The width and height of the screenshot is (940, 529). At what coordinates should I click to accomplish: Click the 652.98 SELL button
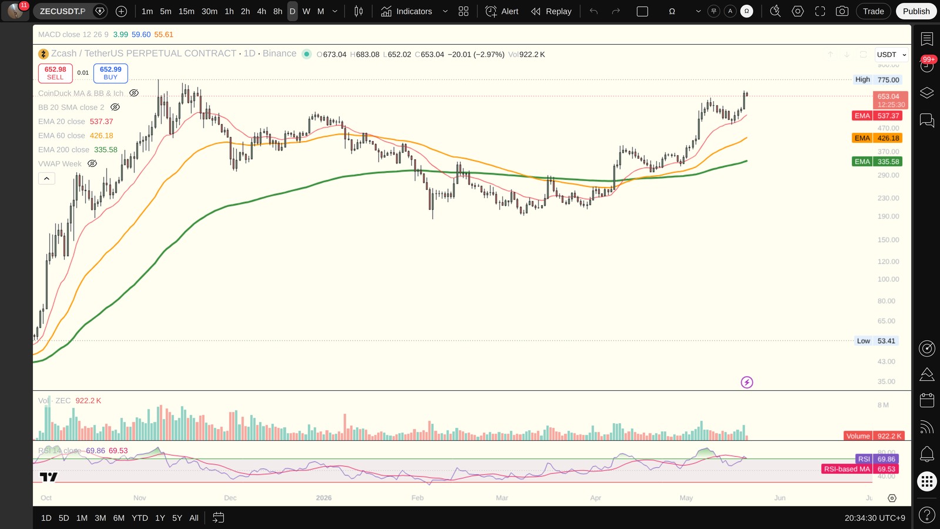(55, 73)
